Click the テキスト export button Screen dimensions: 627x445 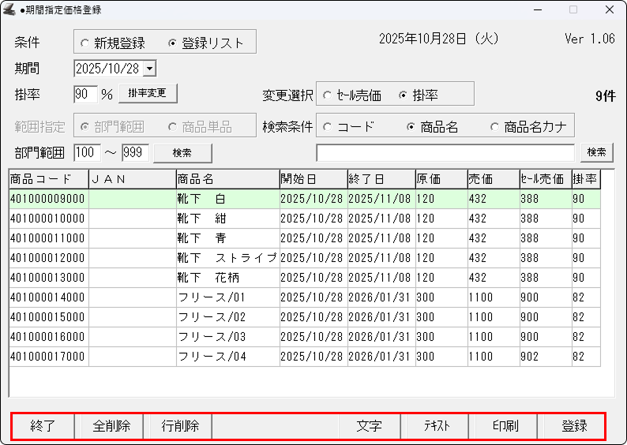coord(435,426)
